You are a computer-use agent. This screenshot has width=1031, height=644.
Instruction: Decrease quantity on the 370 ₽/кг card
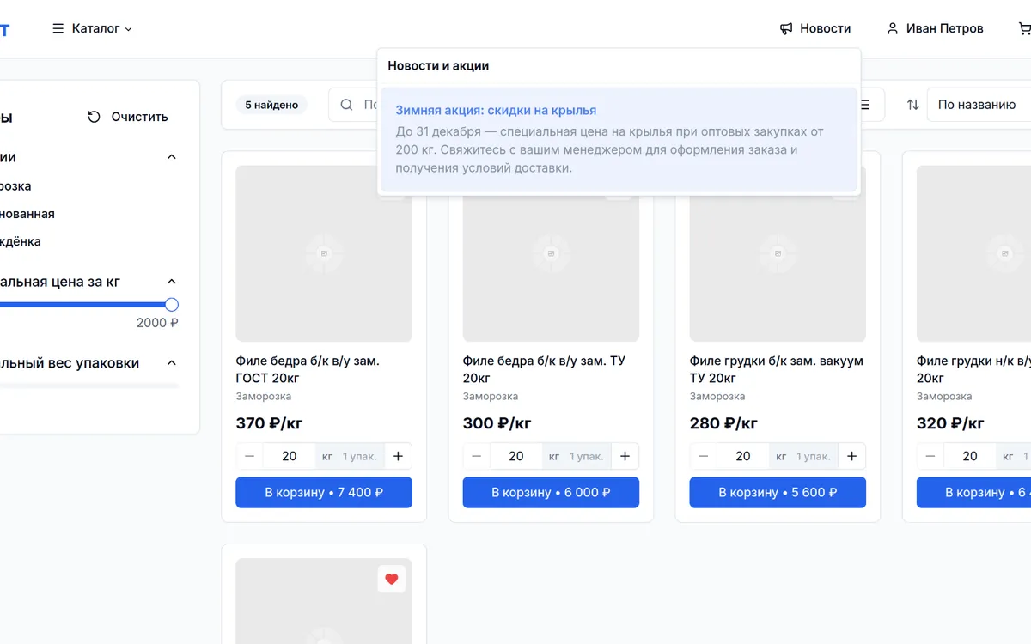(x=250, y=456)
